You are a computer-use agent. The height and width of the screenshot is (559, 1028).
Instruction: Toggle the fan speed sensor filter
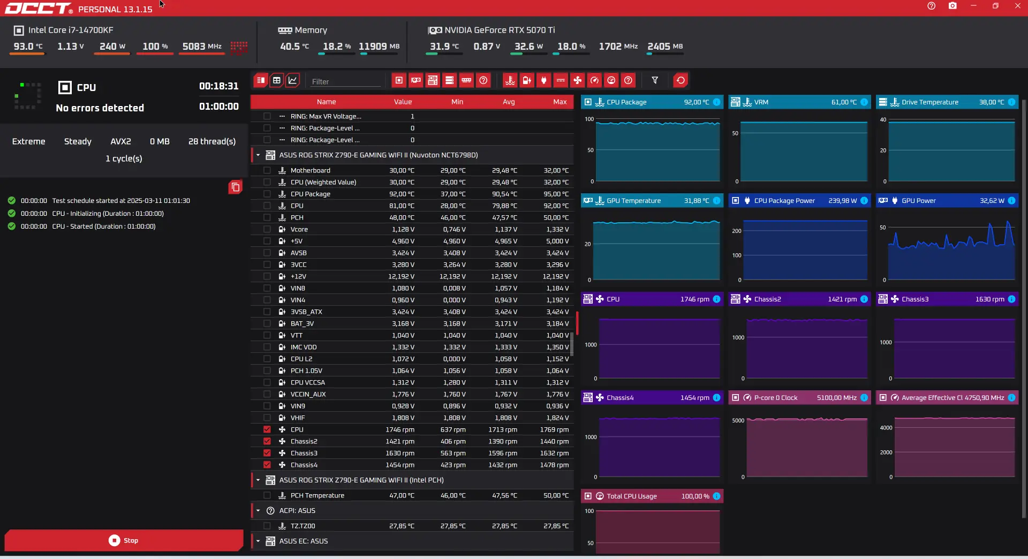(578, 80)
